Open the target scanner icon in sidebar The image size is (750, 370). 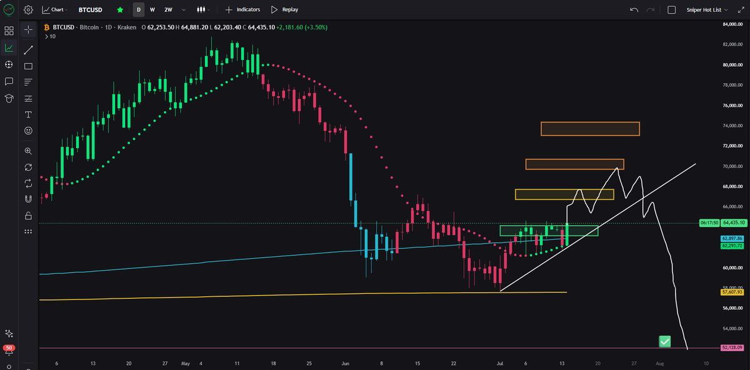pos(9,64)
